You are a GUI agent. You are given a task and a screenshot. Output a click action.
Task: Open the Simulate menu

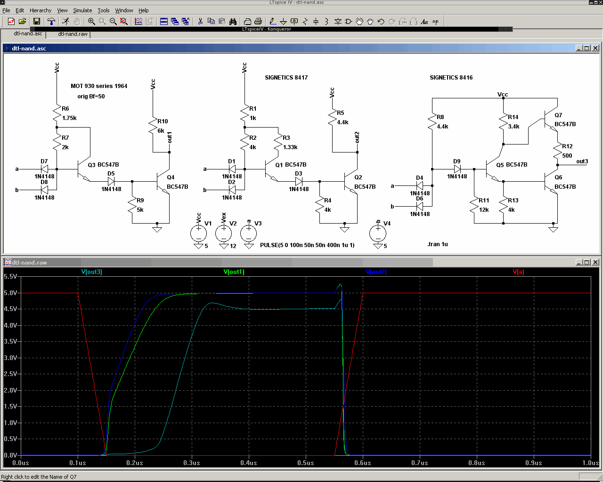[x=82, y=10]
